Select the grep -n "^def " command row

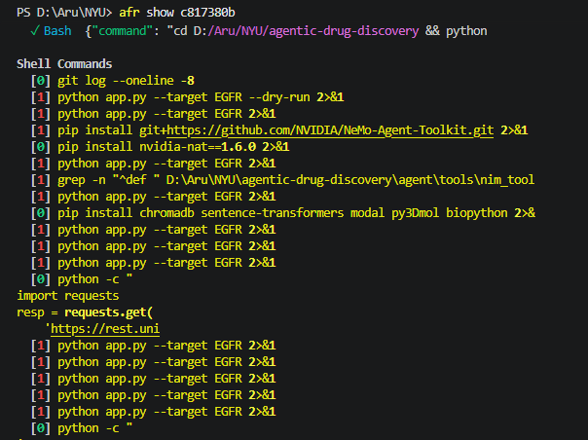(x=282, y=180)
